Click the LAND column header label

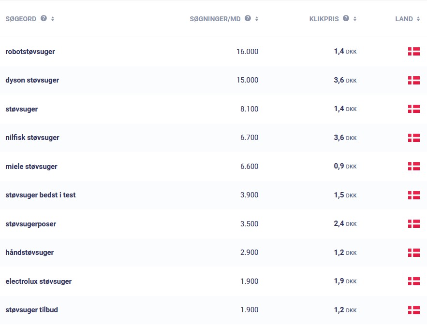[404, 19]
